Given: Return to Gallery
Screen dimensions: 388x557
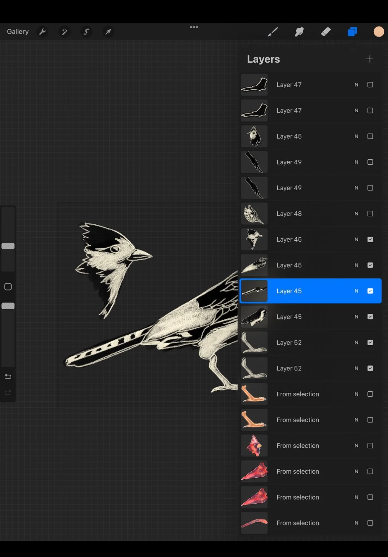Looking at the screenshot, I should pos(18,32).
